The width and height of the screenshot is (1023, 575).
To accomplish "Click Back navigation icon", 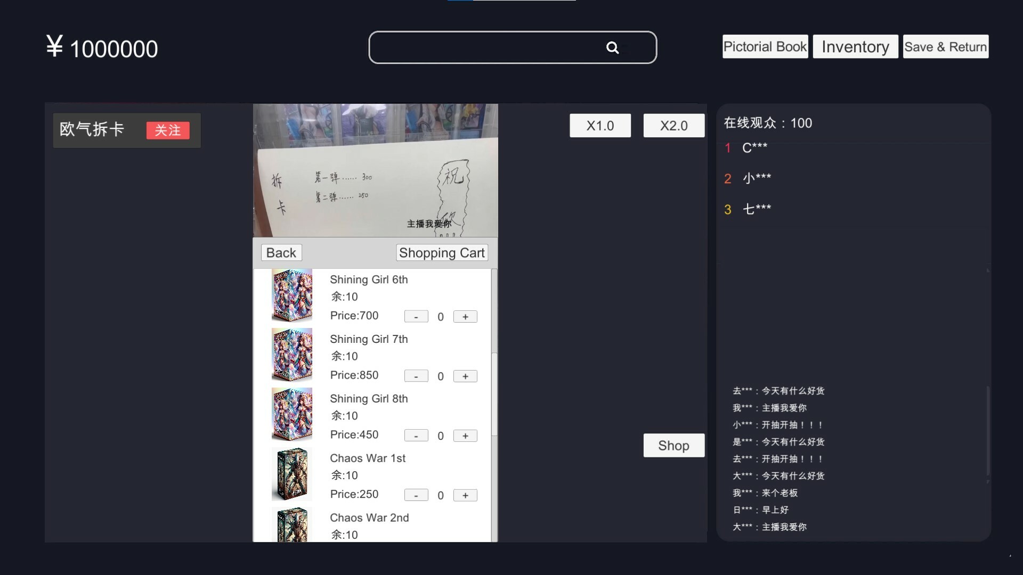I will click(281, 253).
